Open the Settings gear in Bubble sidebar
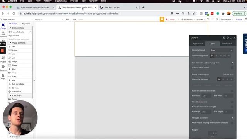247x139 pixels. tap(3, 68)
